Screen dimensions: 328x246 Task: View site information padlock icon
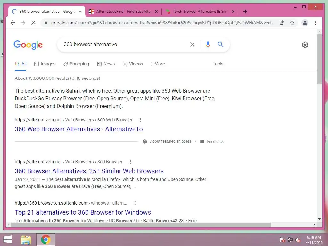tap(46, 23)
